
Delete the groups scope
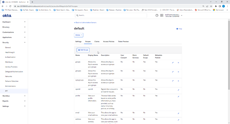coord(178,63)
